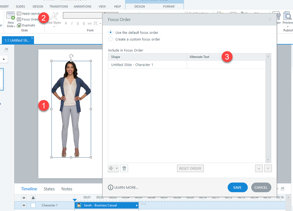Click Alternate Text cell for Character 1

[226, 65]
